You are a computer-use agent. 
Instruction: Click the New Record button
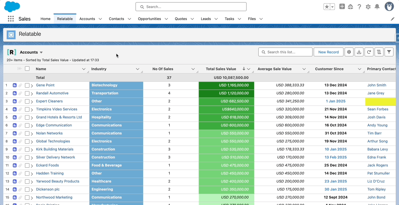329,52
